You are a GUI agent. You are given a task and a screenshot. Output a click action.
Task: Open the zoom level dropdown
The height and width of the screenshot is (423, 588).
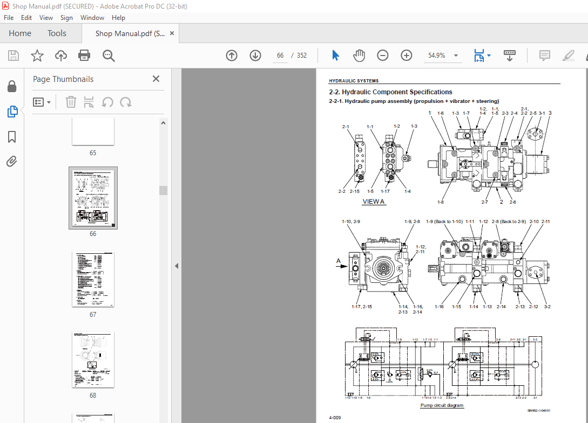(x=456, y=56)
